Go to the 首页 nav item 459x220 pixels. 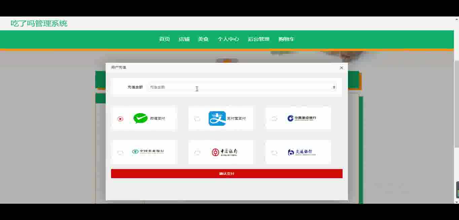165,39
